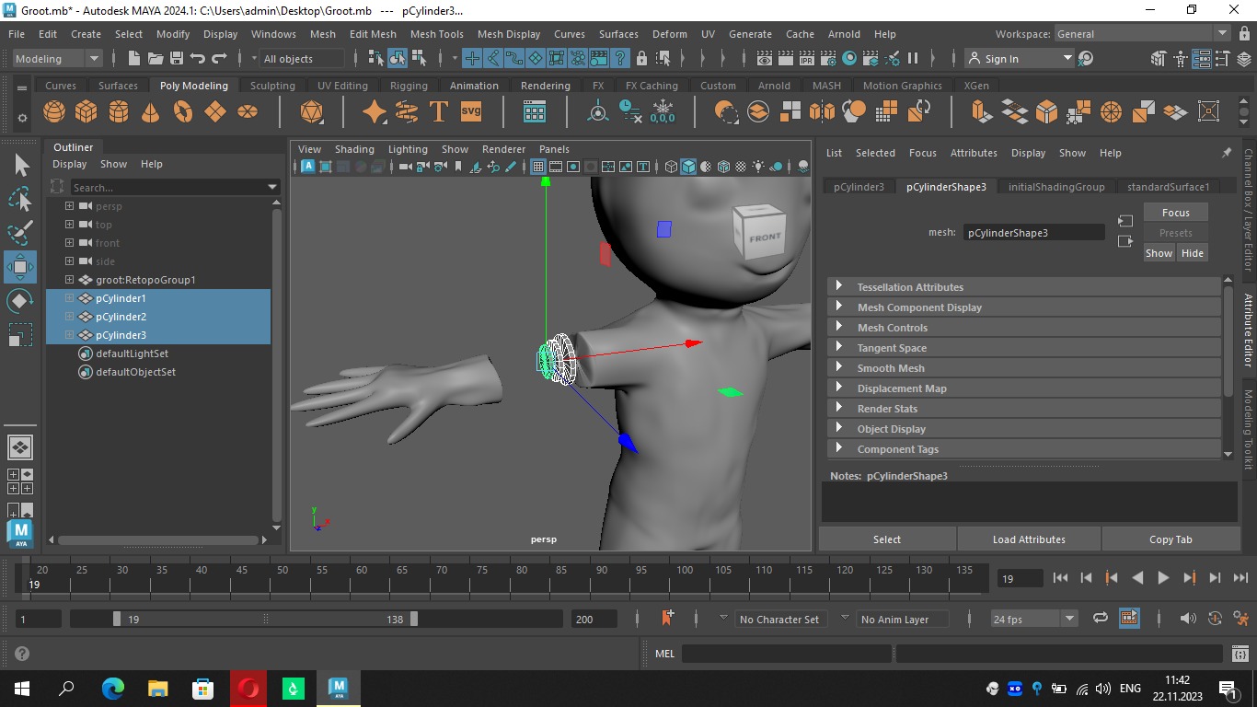Image resolution: width=1257 pixels, height=707 pixels.
Task: Activate the Paint selection tool
Action: (x=20, y=233)
